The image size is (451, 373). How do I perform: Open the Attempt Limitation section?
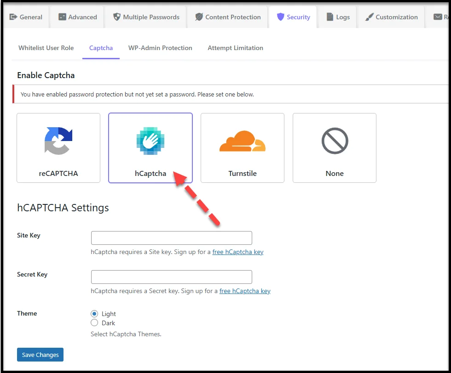[x=235, y=48]
